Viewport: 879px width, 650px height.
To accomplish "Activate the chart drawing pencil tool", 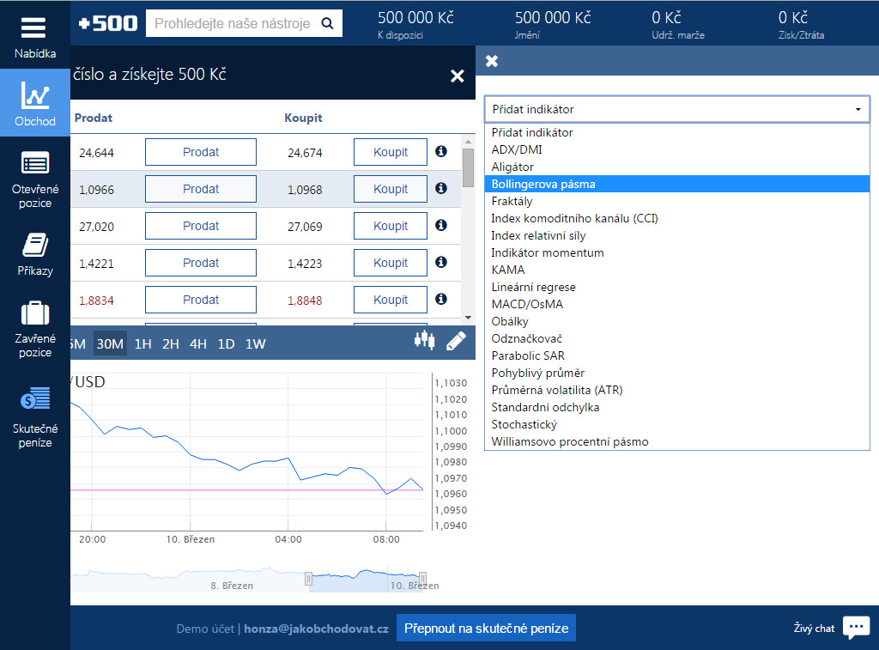I will [456, 340].
